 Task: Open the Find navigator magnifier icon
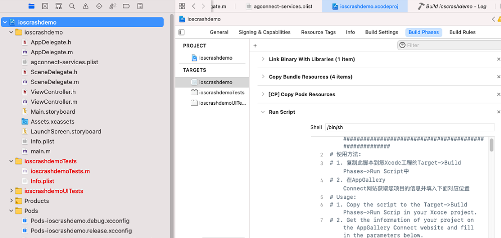click(72, 7)
